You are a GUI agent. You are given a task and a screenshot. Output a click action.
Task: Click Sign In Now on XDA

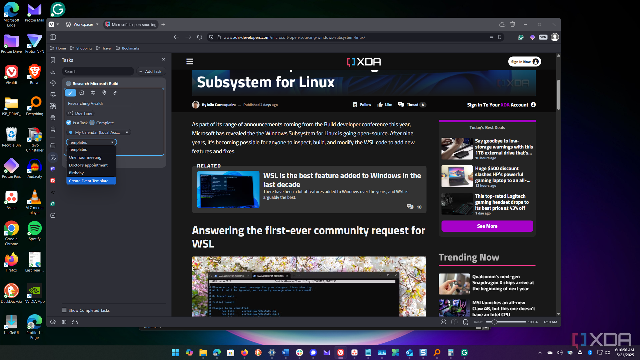tap(524, 62)
